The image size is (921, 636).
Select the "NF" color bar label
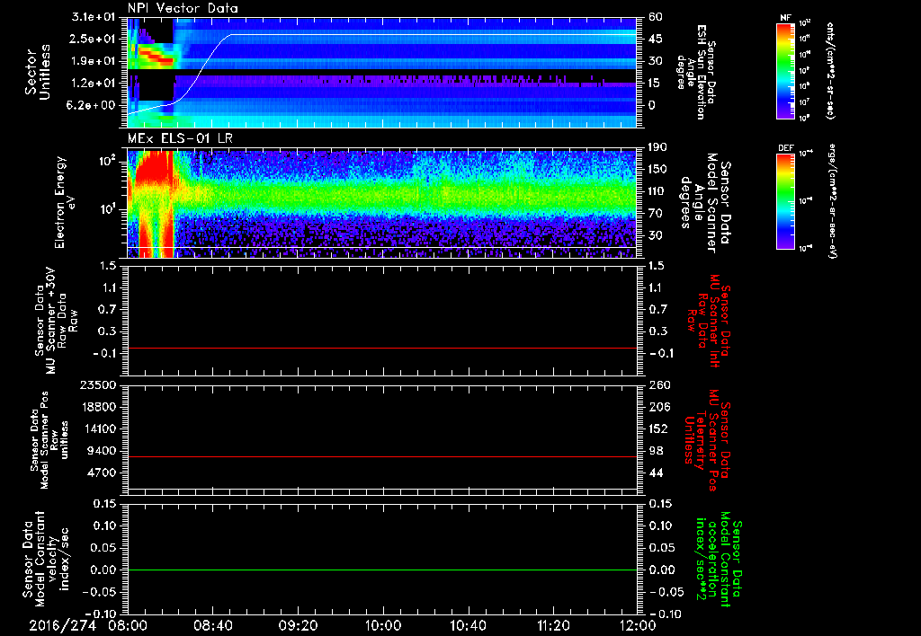(784, 18)
